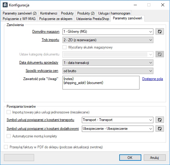The width and height of the screenshot is (170, 165).
Task: Confirm settings with the OK button
Action: (130, 157)
